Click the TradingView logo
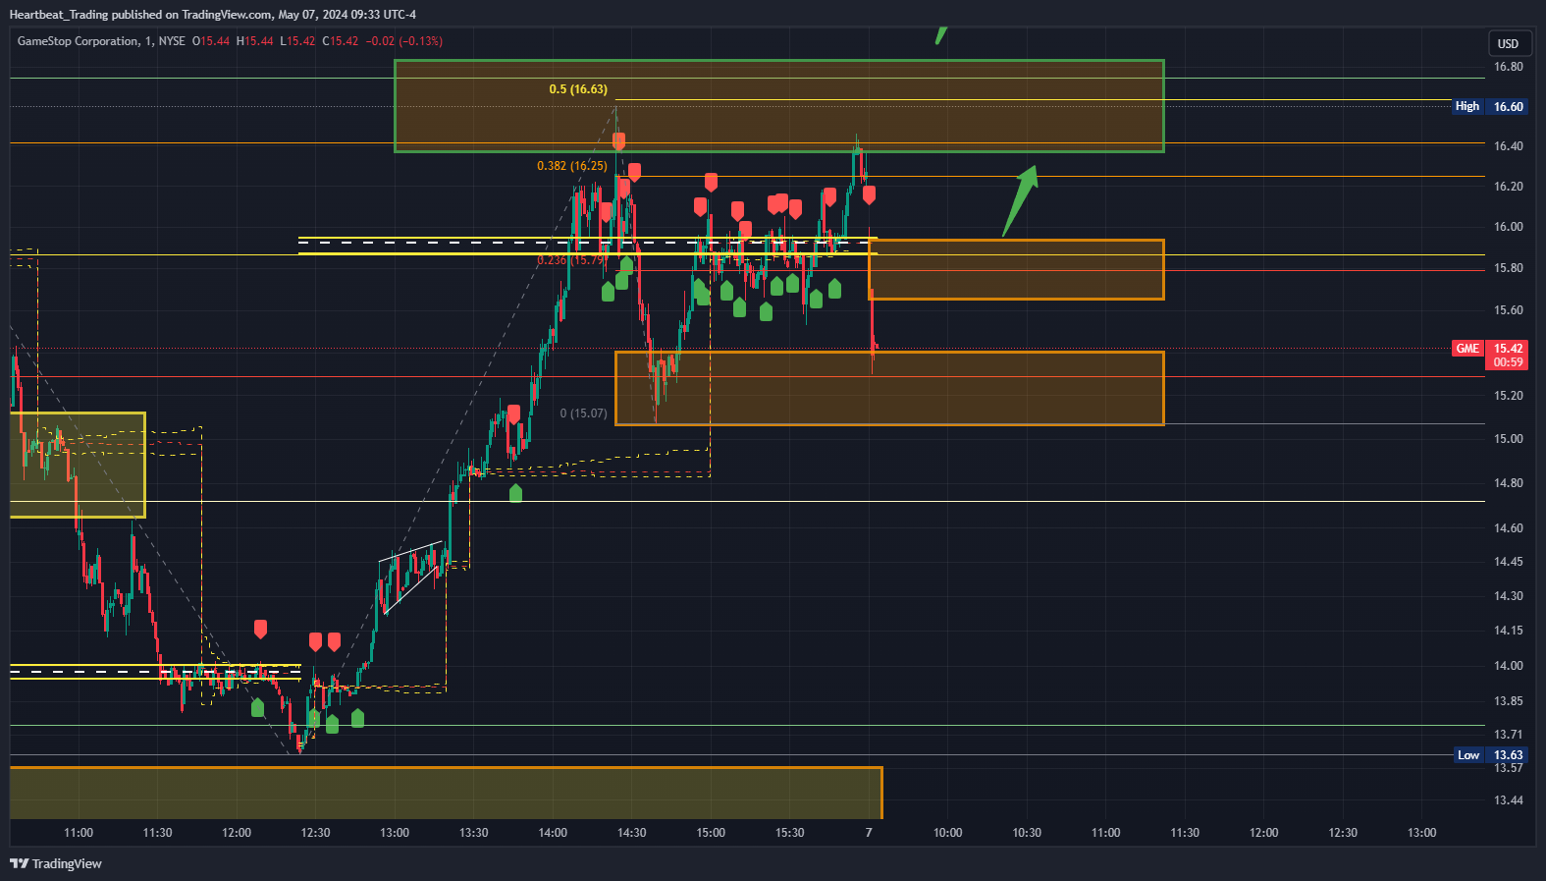1546x881 pixels. click(x=56, y=863)
